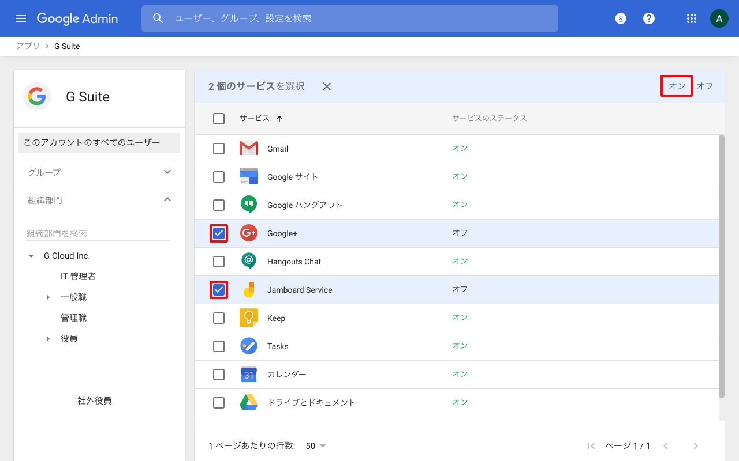Go to first page icon
The width and height of the screenshot is (739, 461).
(x=591, y=446)
